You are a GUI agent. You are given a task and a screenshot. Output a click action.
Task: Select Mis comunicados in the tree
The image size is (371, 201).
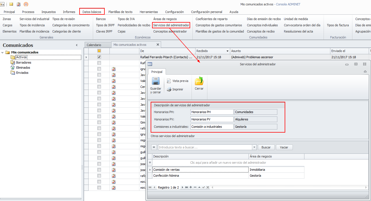25,52
